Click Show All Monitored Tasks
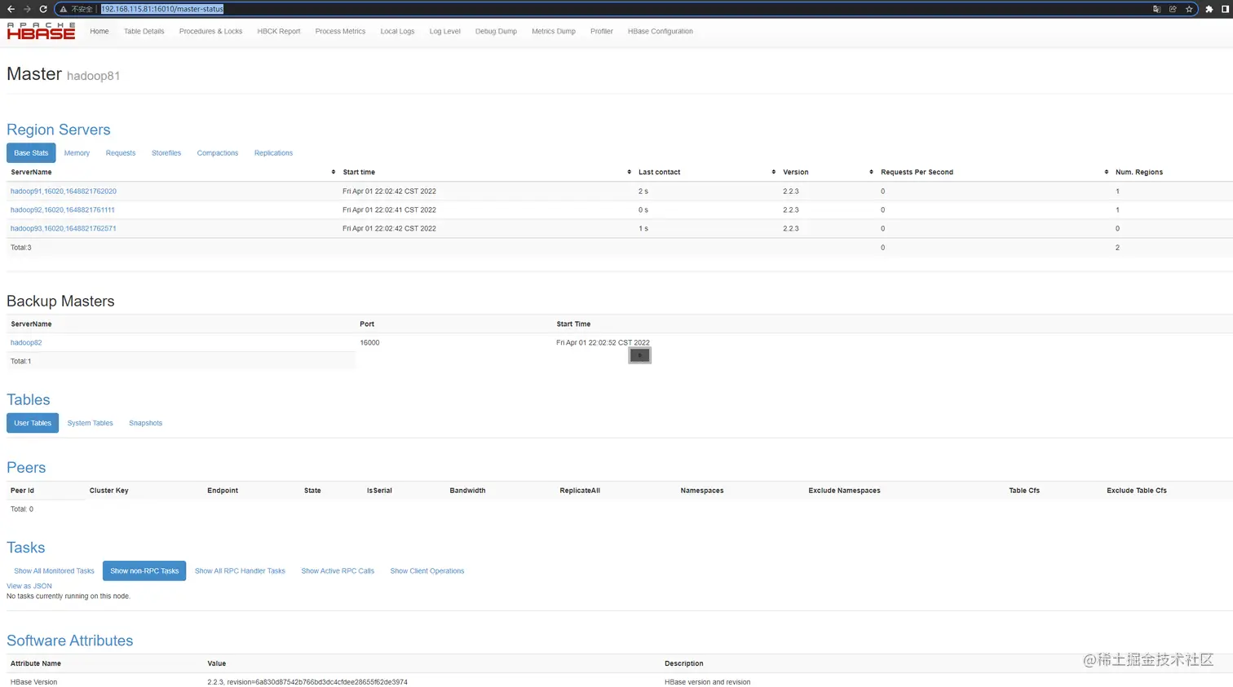This screenshot has width=1233, height=687. click(x=54, y=571)
